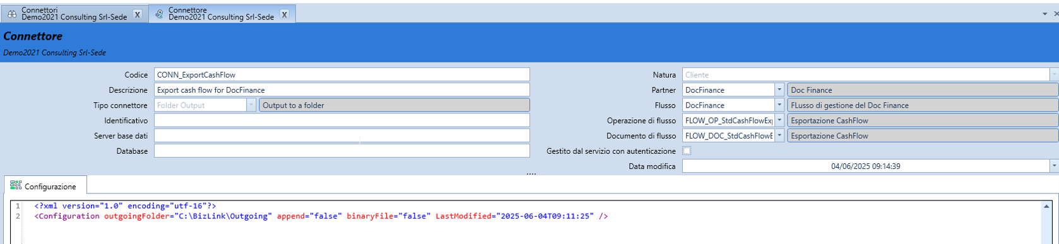Open the Partner dropdown arrow
Viewport: 1059px width, 244px height.
779,90
